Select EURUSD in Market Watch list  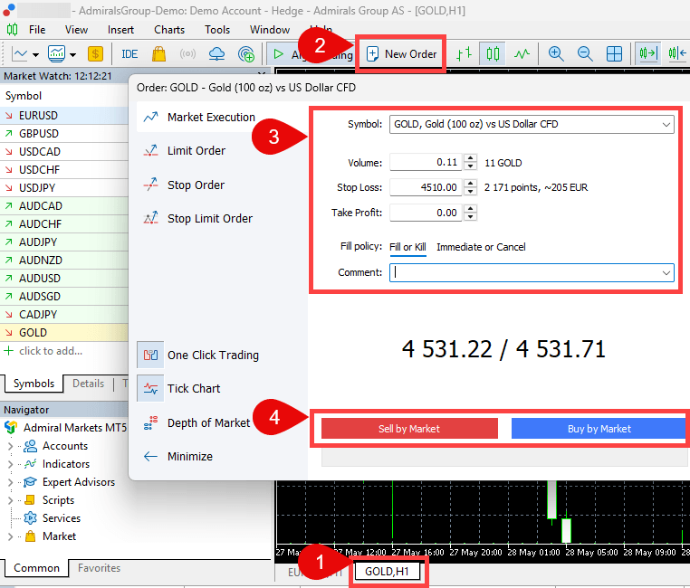tap(64, 116)
